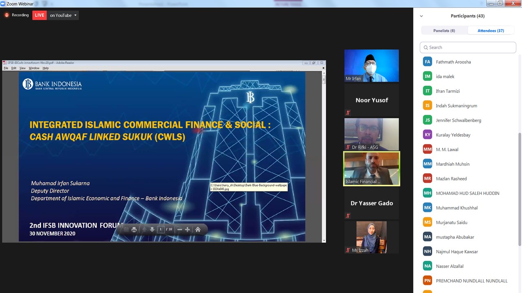Select Ms Izzah video thumbnail
522x293 pixels.
coord(372,237)
